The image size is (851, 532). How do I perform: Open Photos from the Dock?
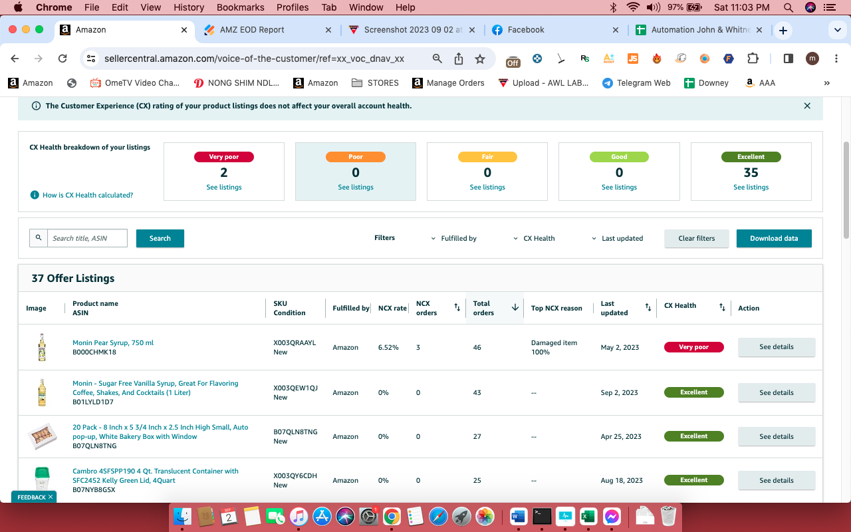point(485,516)
